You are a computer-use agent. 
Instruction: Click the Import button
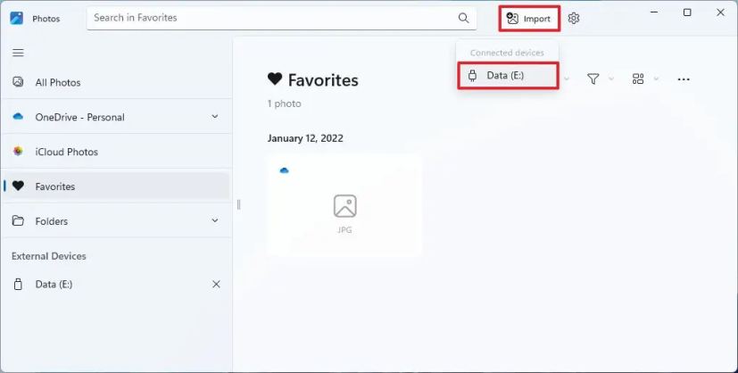click(x=529, y=18)
